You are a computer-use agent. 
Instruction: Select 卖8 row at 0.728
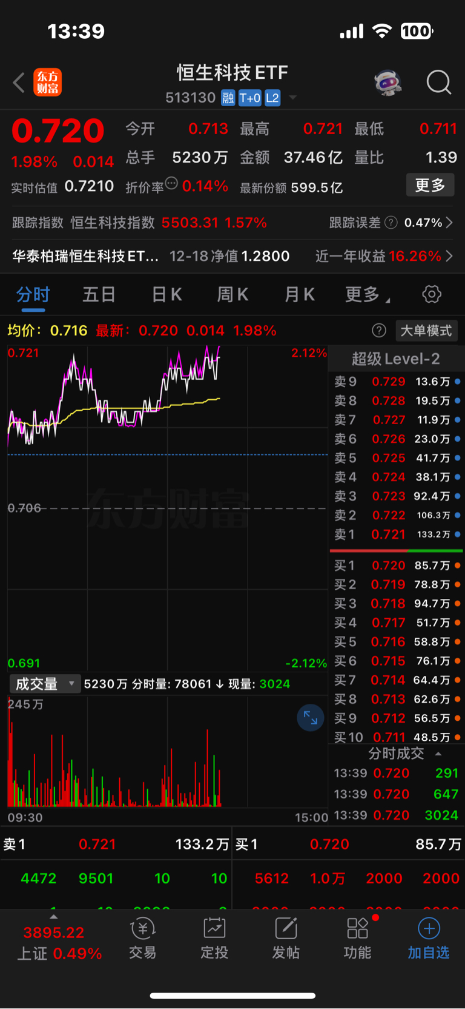tap(397, 401)
